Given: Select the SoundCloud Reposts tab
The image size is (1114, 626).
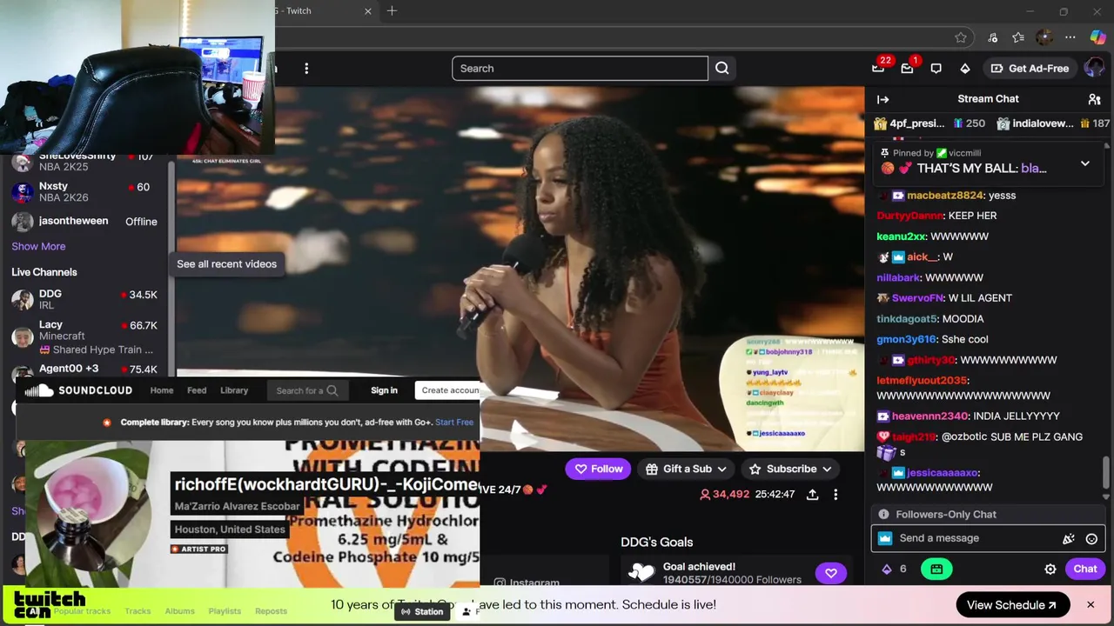Looking at the screenshot, I should [x=271, y=611].
